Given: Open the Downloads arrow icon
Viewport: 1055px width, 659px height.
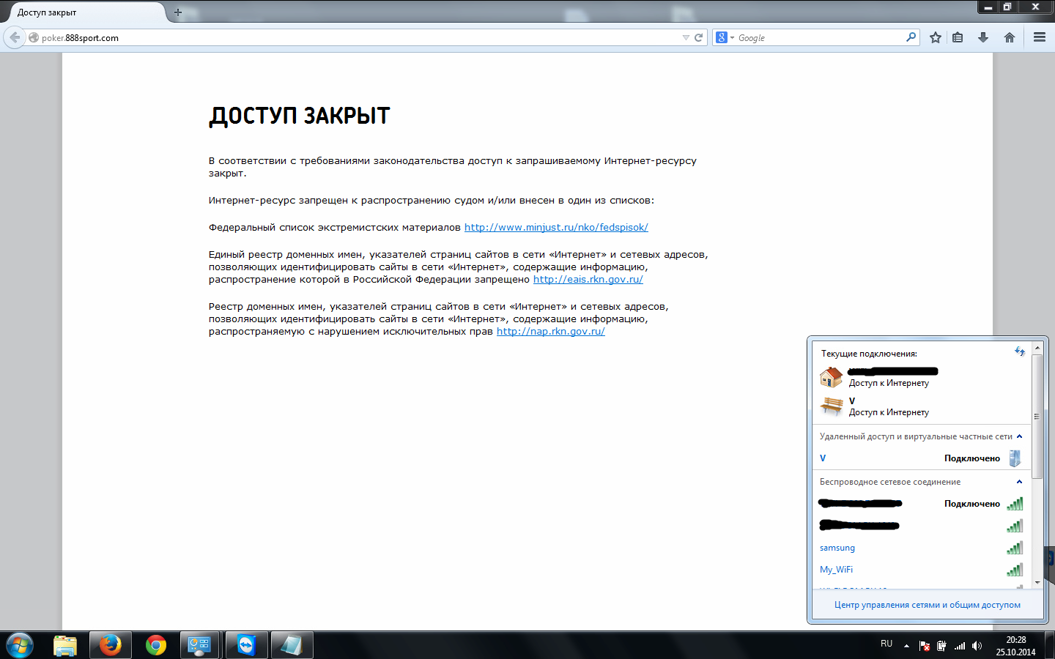Looking at the screenshot, I should pyautogui.click(x=983, y=37).
